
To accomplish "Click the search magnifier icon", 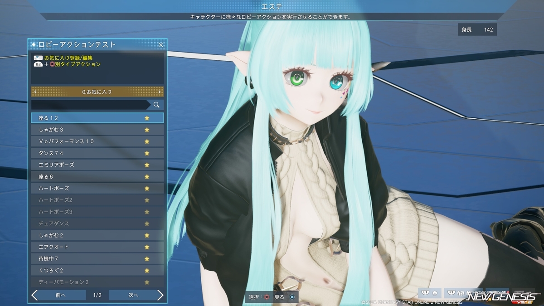I will pos(156,105).
